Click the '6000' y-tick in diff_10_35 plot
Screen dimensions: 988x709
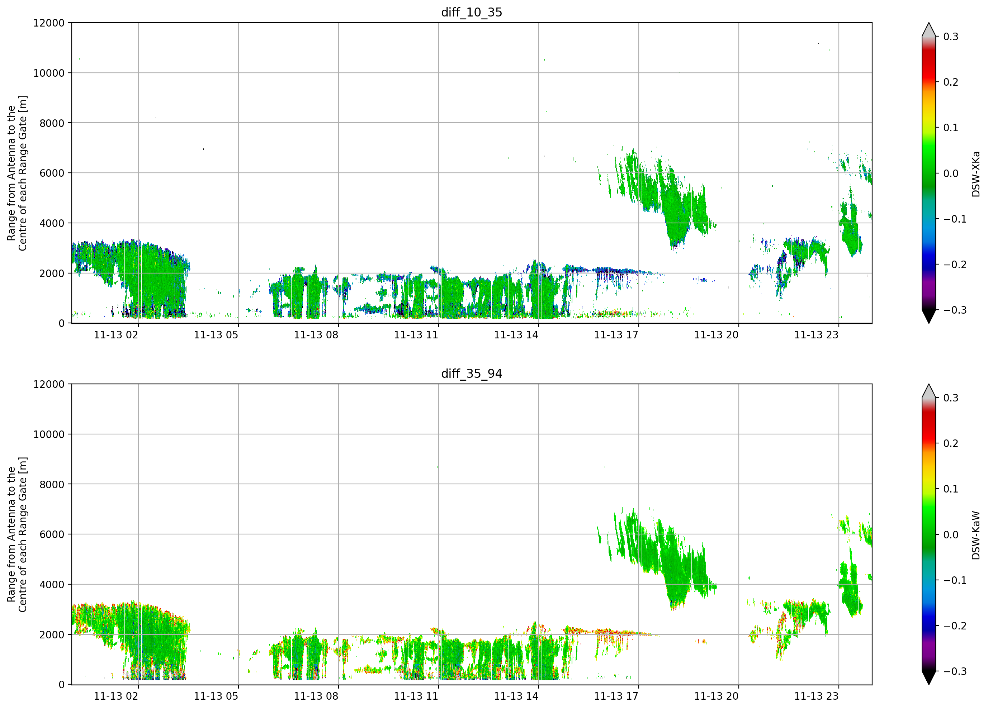point(52,173)
